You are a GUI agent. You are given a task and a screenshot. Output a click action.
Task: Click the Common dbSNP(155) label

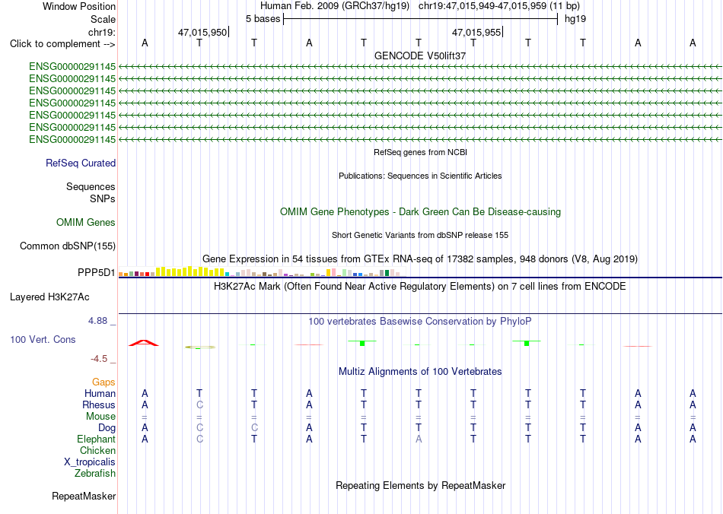68,246
